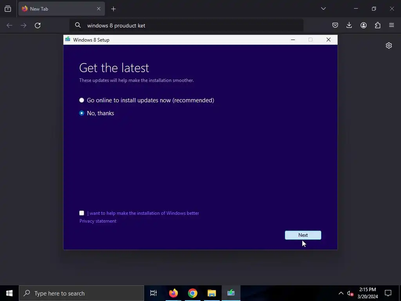Reload the current Firefox page
The height and width of the screenshot is (301, 401).
tap(38, 25)
